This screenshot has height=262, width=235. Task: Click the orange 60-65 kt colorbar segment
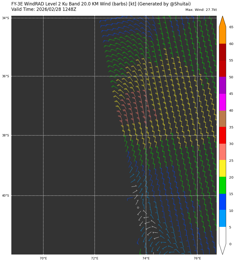click(x=222, y=35)
